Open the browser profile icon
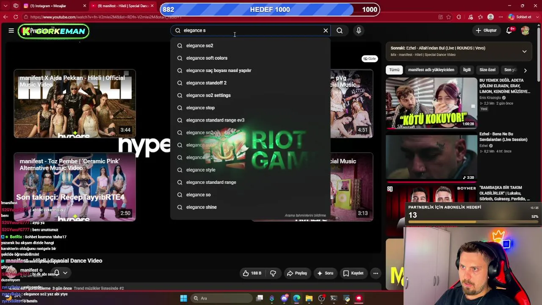The image size is (542, 305). [490, 17]
